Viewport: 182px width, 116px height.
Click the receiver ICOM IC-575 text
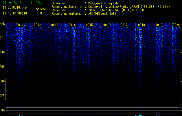click(x=116, y=10)
